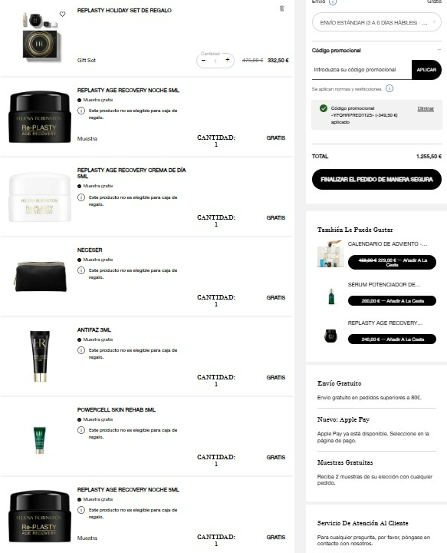Apply promo code with Aplicar button
The width and height of the screenshot is (447, 553).
coord(426,70)
